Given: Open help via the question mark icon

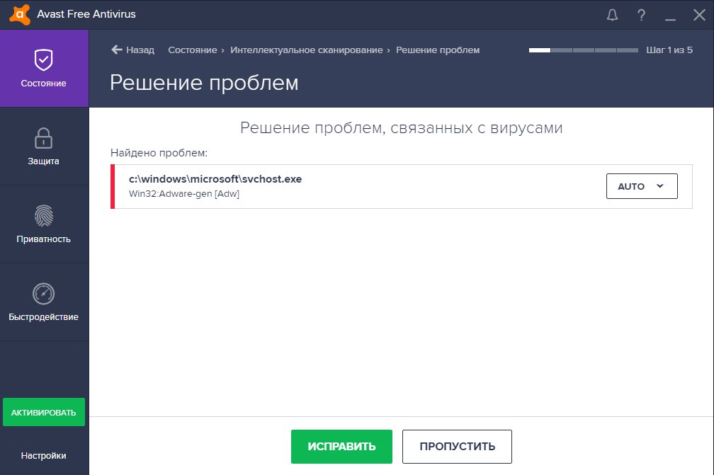Looking at the screenshot, I should 641,15.
